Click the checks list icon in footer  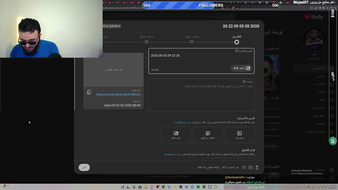244,167
